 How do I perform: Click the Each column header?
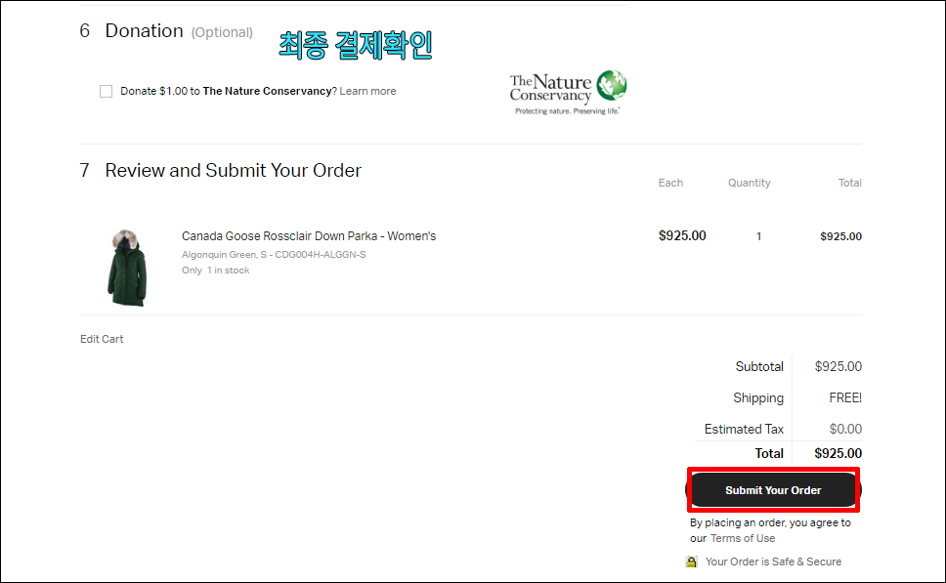point(670,183)
